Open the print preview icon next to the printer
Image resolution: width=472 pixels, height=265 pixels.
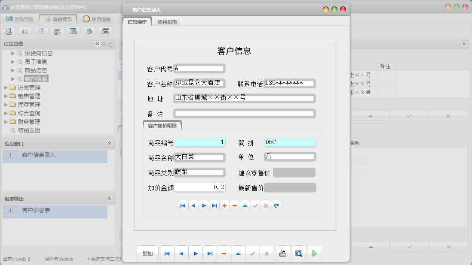click(299, 253)
